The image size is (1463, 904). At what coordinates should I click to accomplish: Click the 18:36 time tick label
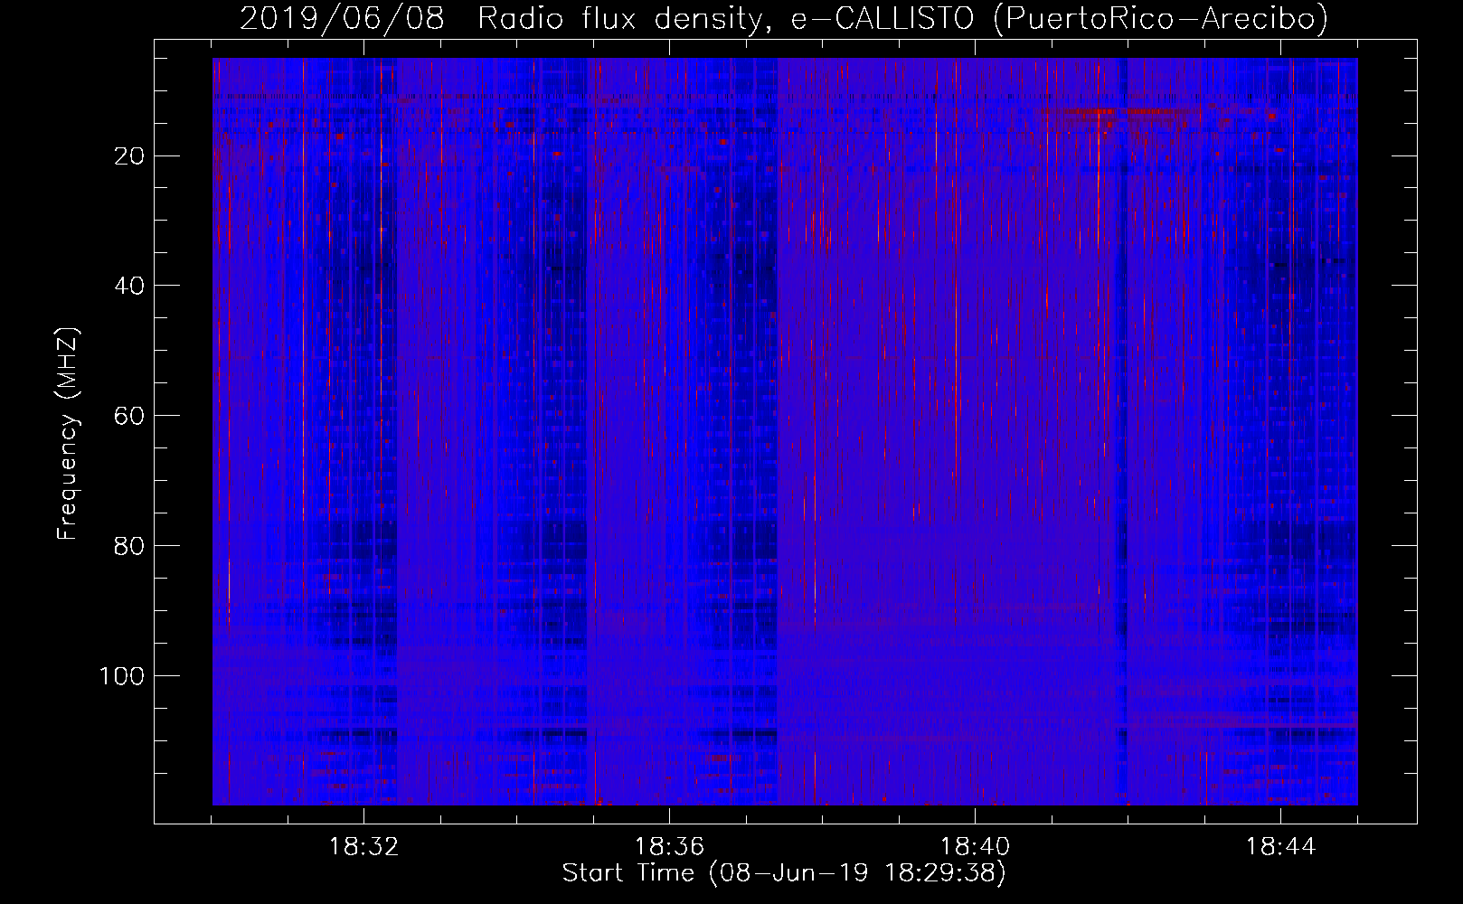[x=669, y=847]
